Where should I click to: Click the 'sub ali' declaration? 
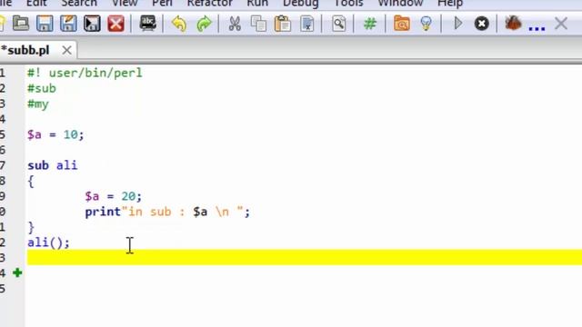pos(53,165)
